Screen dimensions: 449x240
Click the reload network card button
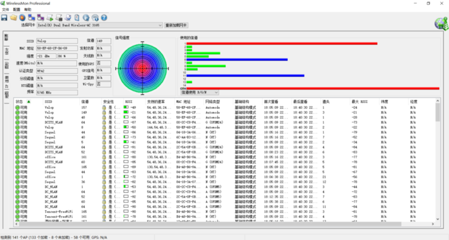[176, 25]
